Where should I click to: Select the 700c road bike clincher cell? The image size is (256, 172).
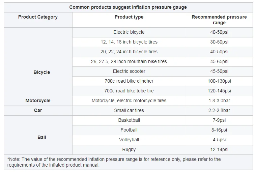(129, 81)
